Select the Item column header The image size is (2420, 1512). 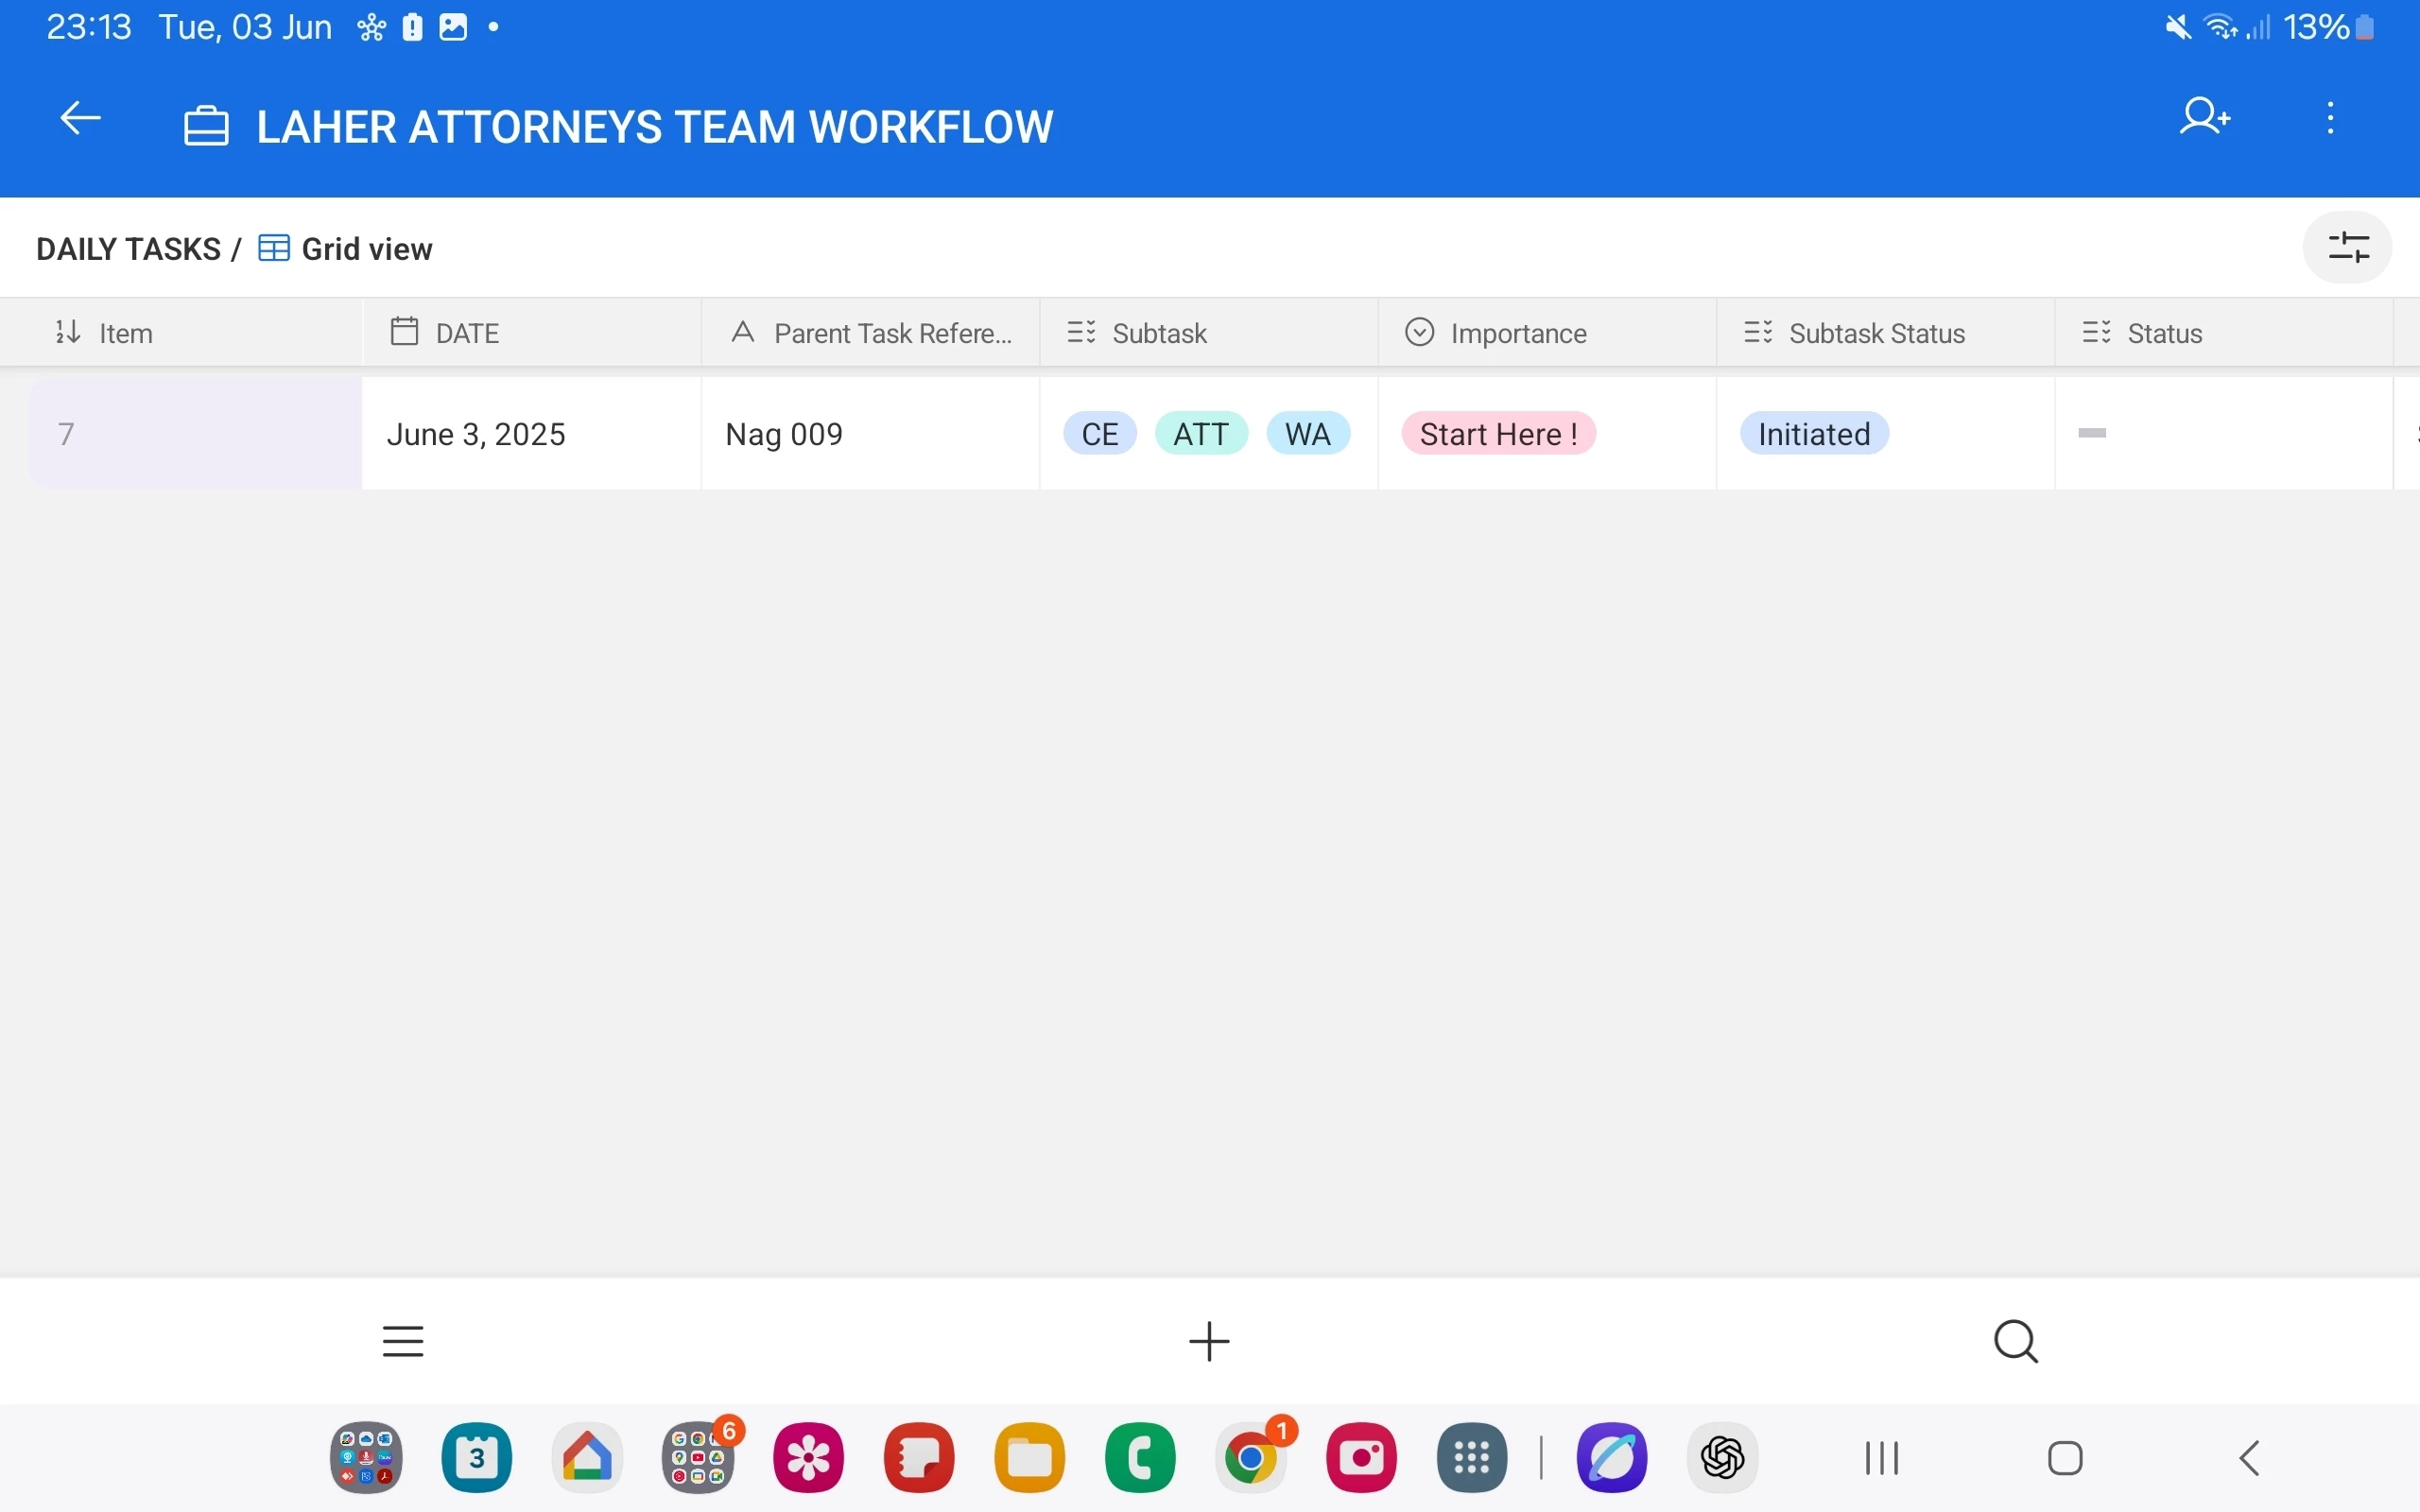point(182,333)
